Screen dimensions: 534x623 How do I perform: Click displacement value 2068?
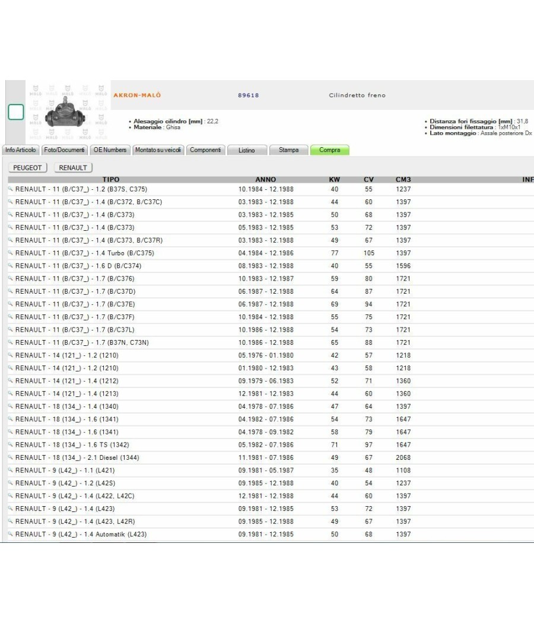(x=403, y=457)
